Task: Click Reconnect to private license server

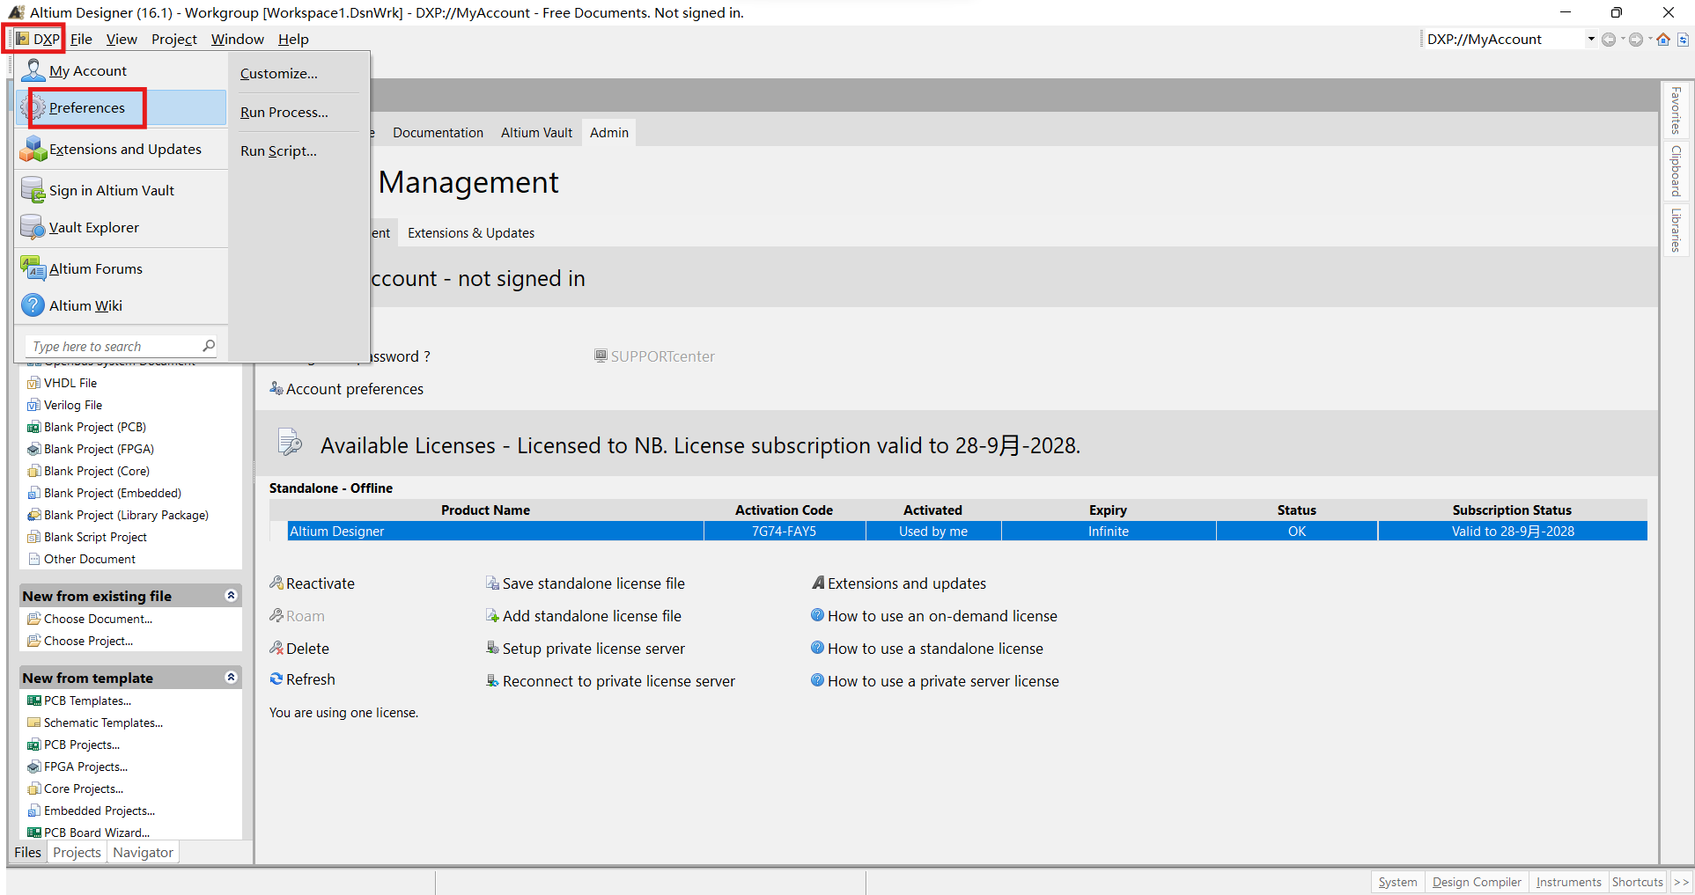Action: (x=610, y=681)
